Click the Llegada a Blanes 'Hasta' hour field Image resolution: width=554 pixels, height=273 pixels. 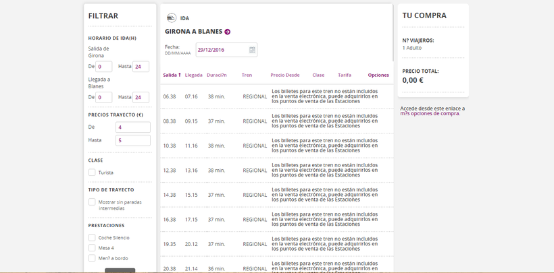[x=141, y=97]
